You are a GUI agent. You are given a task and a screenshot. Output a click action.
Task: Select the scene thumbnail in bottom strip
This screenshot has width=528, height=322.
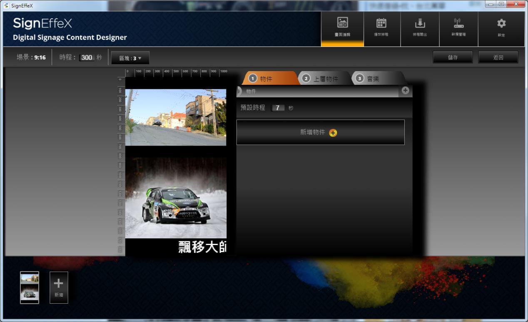click(30, 287)
